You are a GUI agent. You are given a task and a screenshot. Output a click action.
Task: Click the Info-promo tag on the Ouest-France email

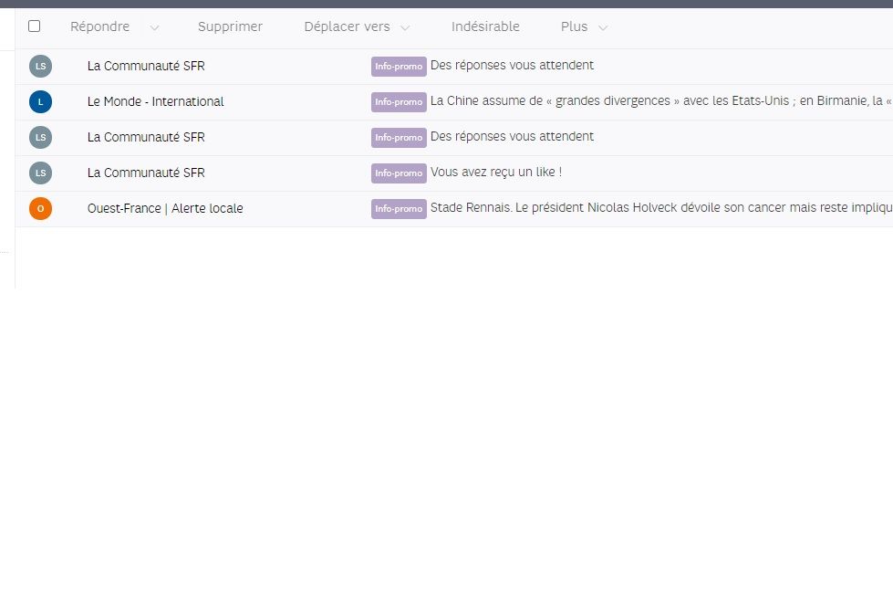click(x=399, y=209)
